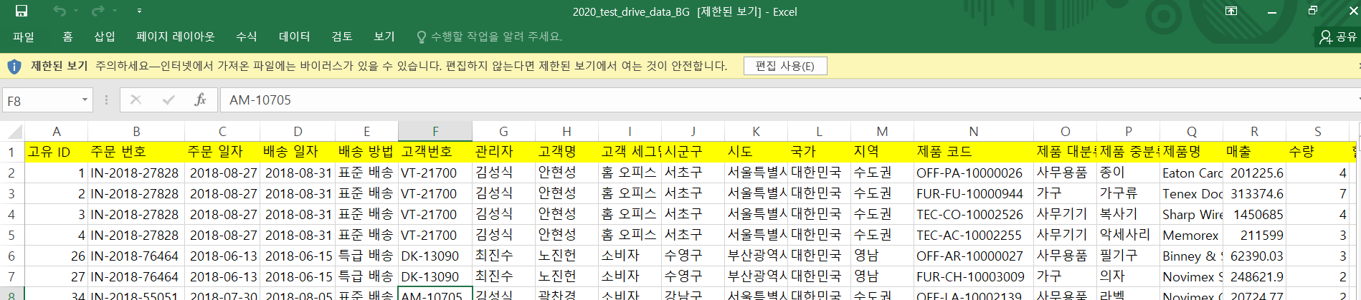
Task: Click header cell 매출
Action: coord(1254,152)
